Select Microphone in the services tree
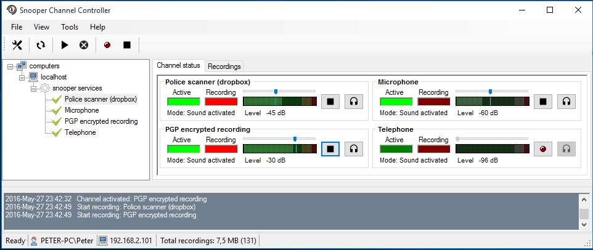The height and width of the screenshot is (250, 593). [x=82, y=110]
